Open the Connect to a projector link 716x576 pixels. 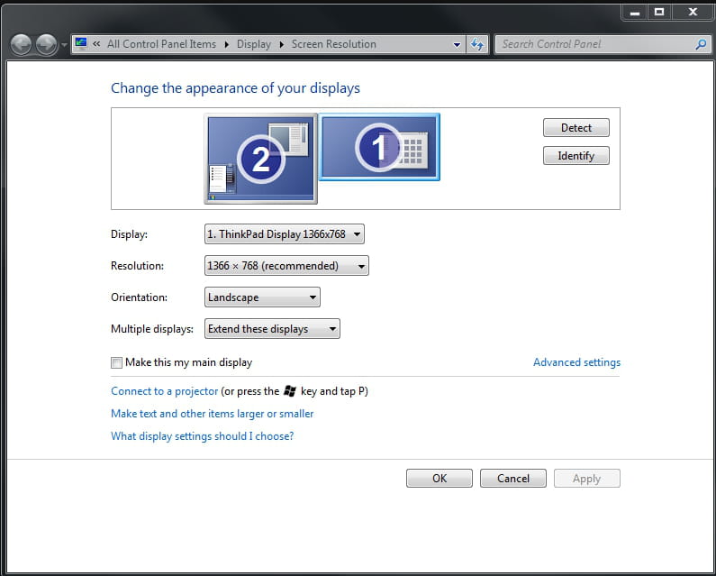164,391
